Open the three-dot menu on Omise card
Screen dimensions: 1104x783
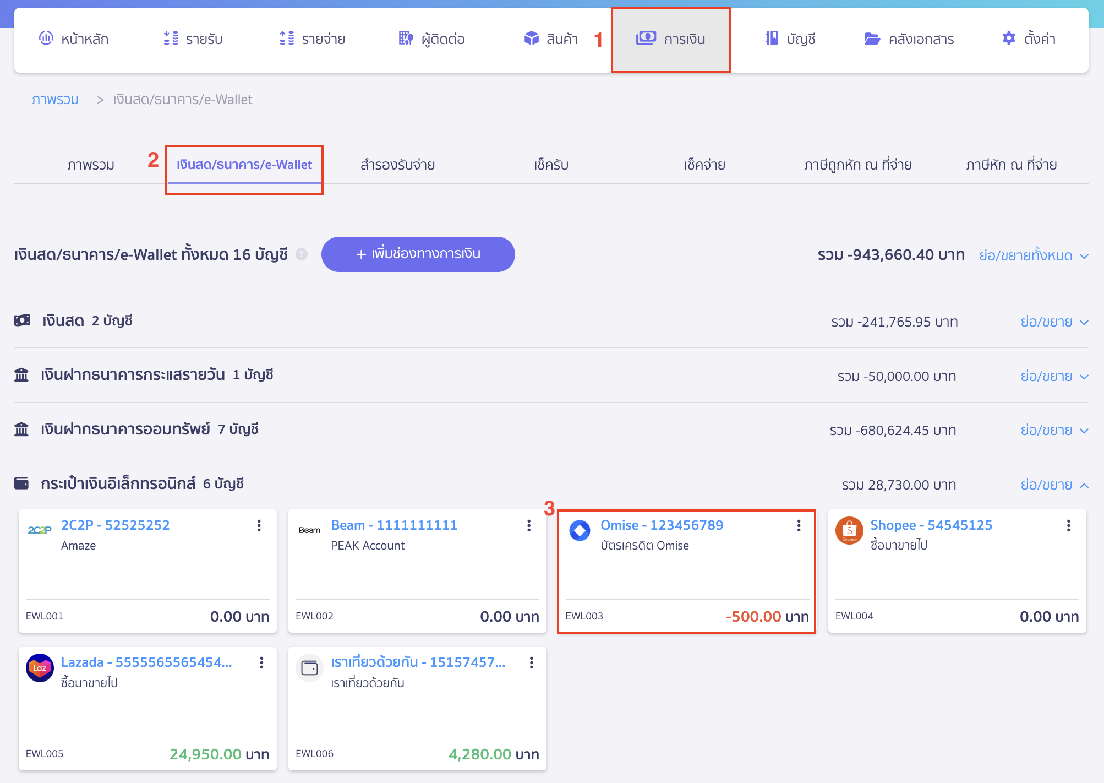[x=799, y=526]
